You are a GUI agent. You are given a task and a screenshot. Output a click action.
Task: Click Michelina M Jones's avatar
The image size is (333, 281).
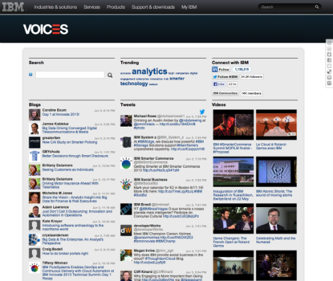35,198
